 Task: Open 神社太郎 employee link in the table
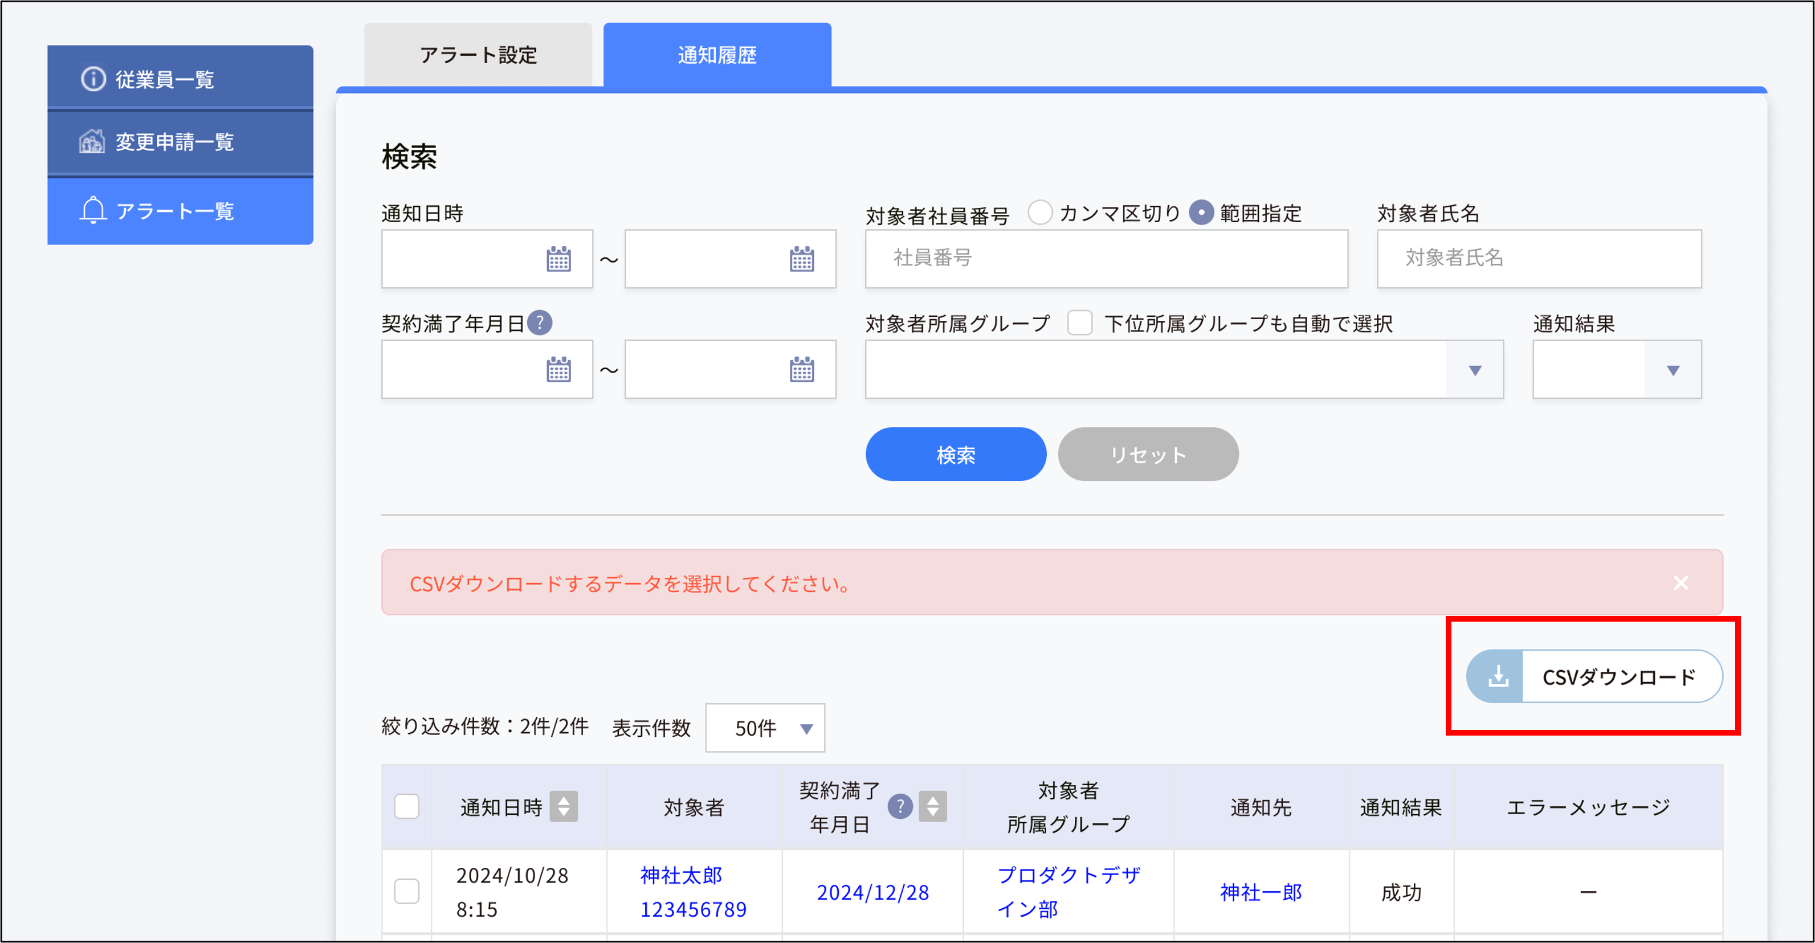683,875
